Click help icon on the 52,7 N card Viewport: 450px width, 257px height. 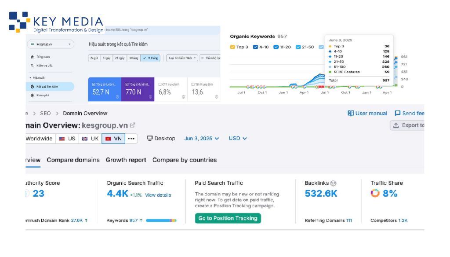[117, 97]
